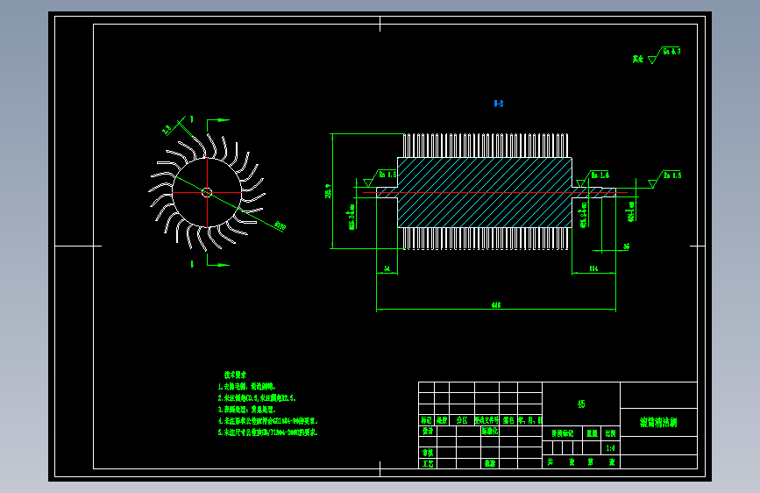Screen dimensions: 760x493
Task: Click technical requirement line 1
Action: (x=246, y=387)
